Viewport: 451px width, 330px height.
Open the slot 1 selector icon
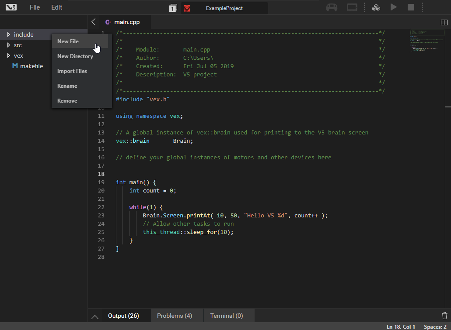coord(173,8)
